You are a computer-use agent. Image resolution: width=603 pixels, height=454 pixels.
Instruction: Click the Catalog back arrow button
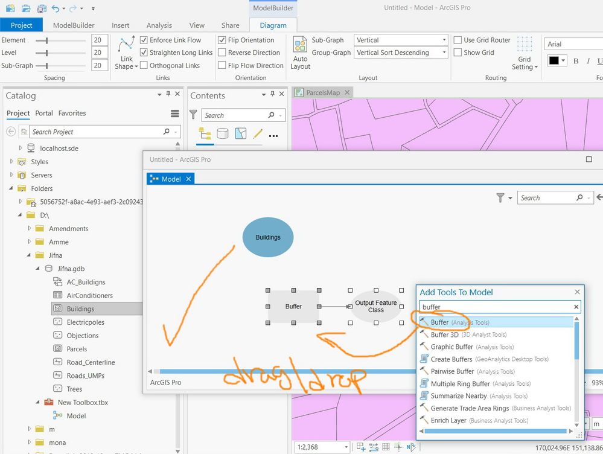(x=11, y=132)
